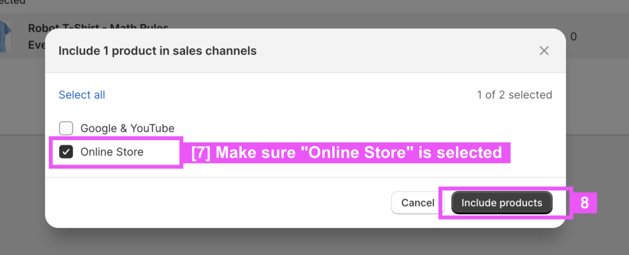Click the 1 of 2 selected counter
Screen dimensions: 629x255
[x=514, y=94]
